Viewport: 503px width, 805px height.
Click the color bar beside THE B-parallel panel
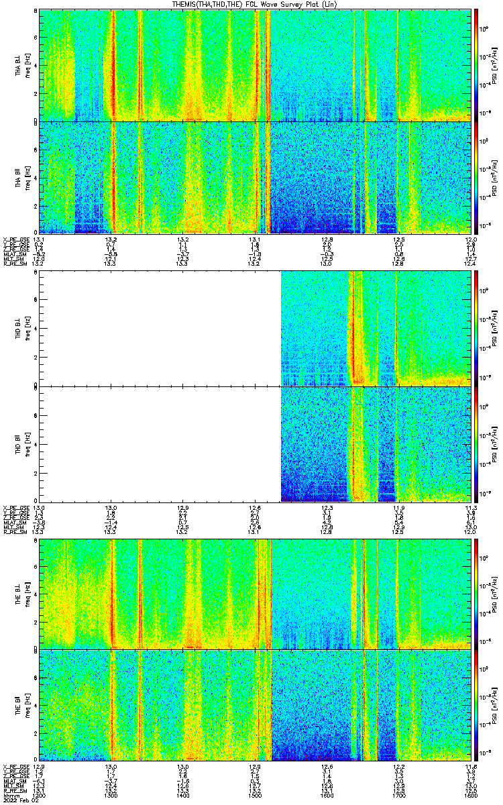476,704
